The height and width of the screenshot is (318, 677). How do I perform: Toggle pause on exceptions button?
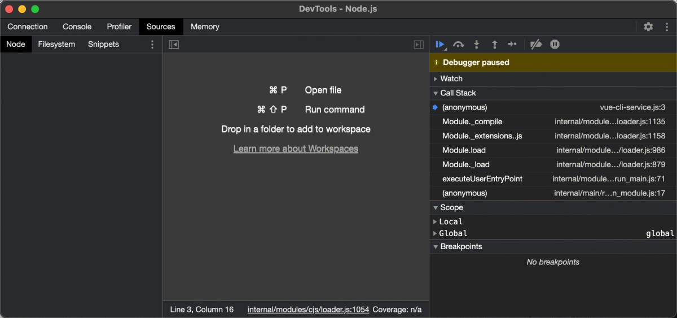pyautogui.click(x=555, y=44)
